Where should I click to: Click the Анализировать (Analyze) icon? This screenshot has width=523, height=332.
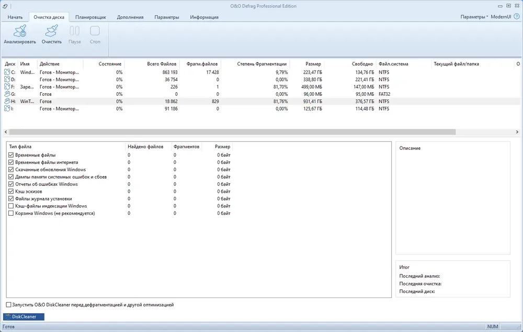20,31
